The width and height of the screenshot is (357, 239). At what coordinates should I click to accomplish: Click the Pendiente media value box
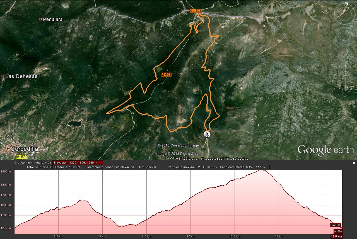tap(244, 167)
